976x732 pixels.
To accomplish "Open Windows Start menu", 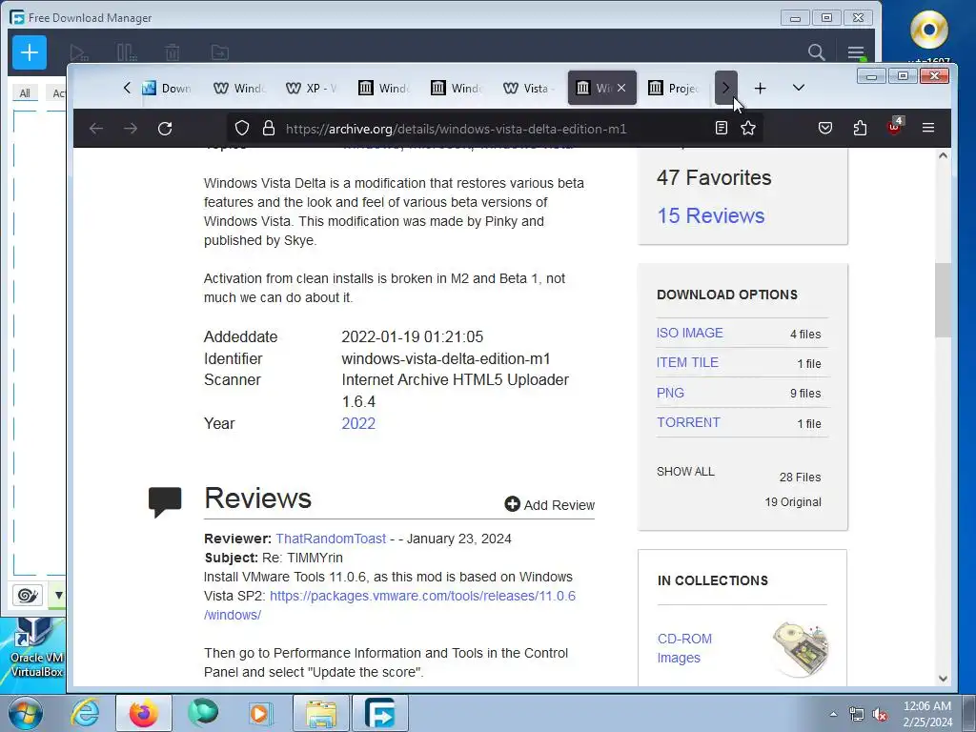I will pos(25,713).
